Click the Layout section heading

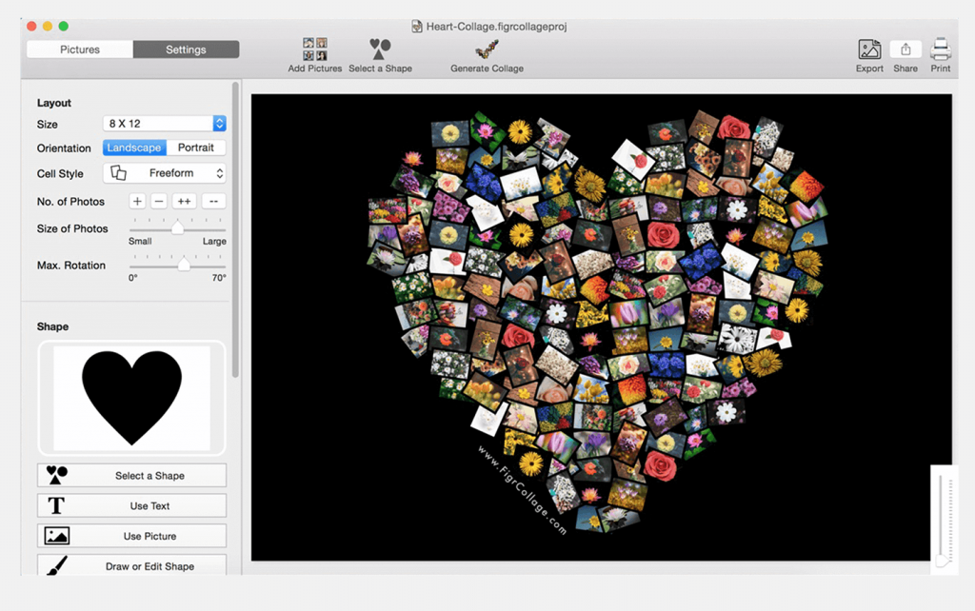54,103
